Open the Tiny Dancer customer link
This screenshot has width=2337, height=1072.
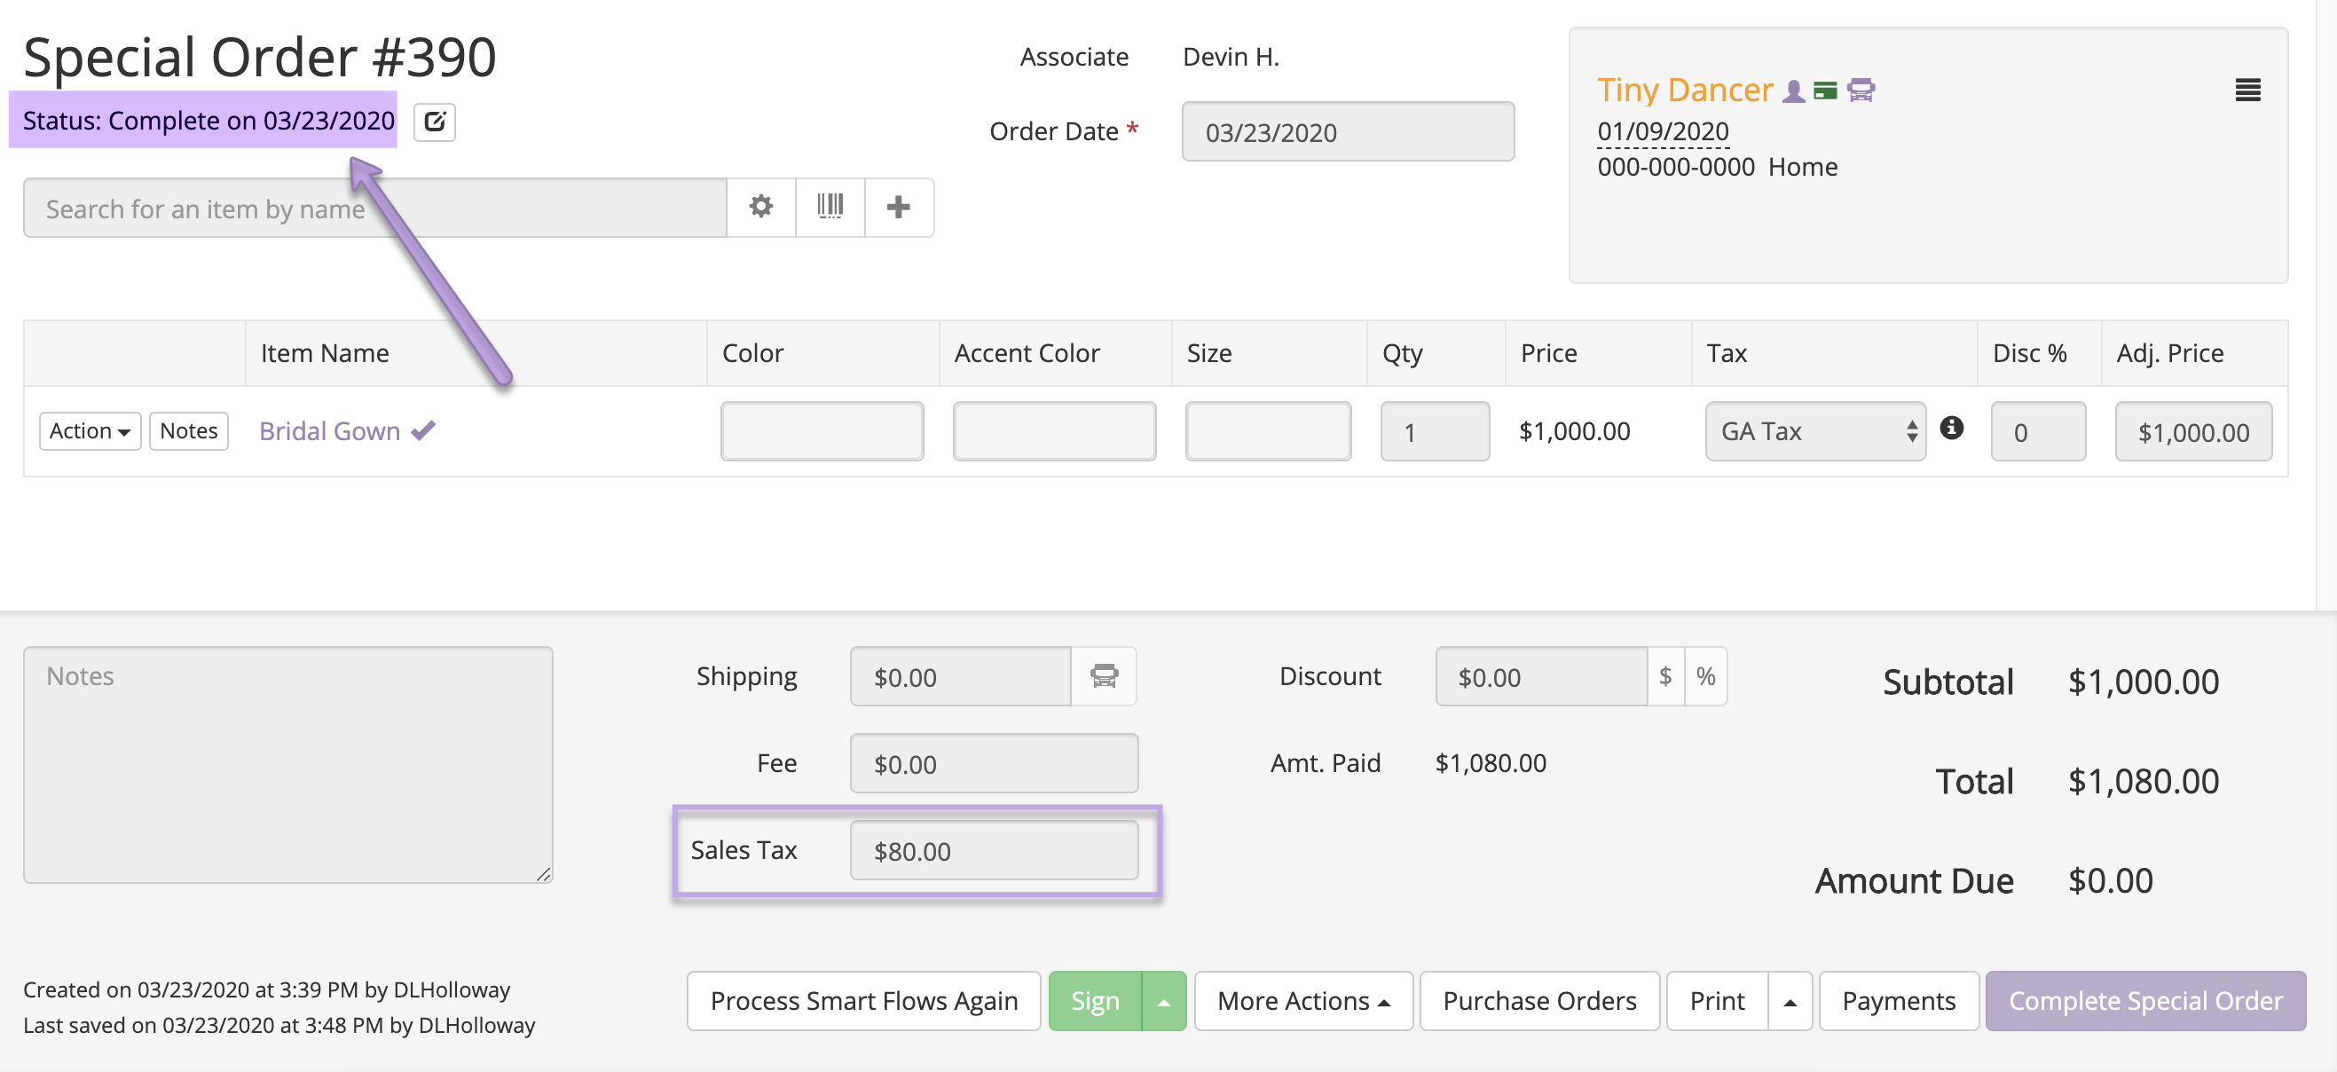(x=1684, y=90)
